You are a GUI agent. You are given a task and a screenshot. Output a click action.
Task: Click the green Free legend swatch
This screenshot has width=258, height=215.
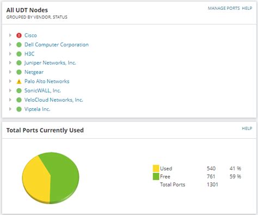pos(156,176)
